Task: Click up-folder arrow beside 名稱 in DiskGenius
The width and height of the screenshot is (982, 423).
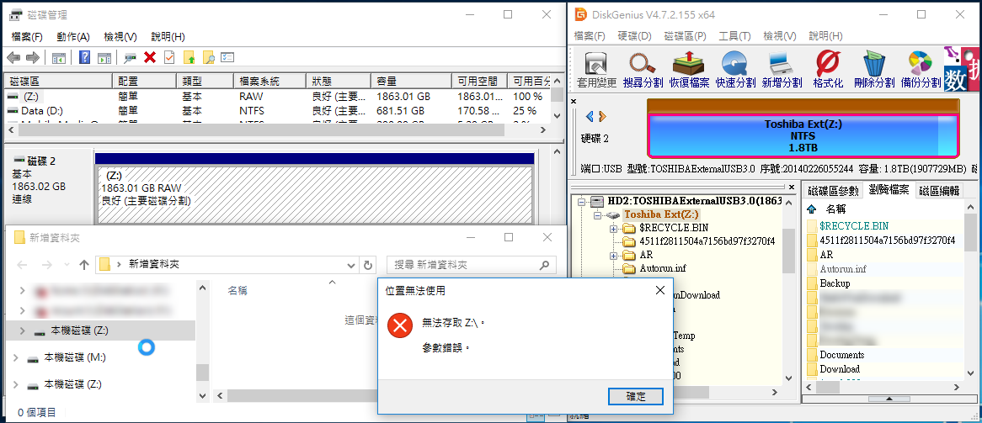Action: [x=812, y=209]
